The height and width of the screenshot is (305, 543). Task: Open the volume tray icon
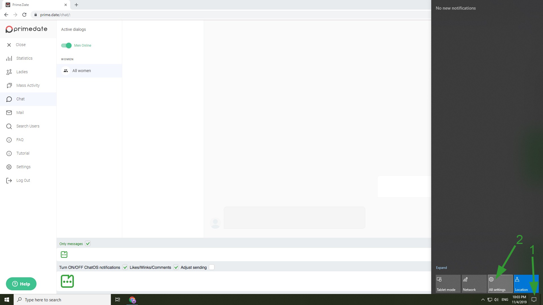497,300
